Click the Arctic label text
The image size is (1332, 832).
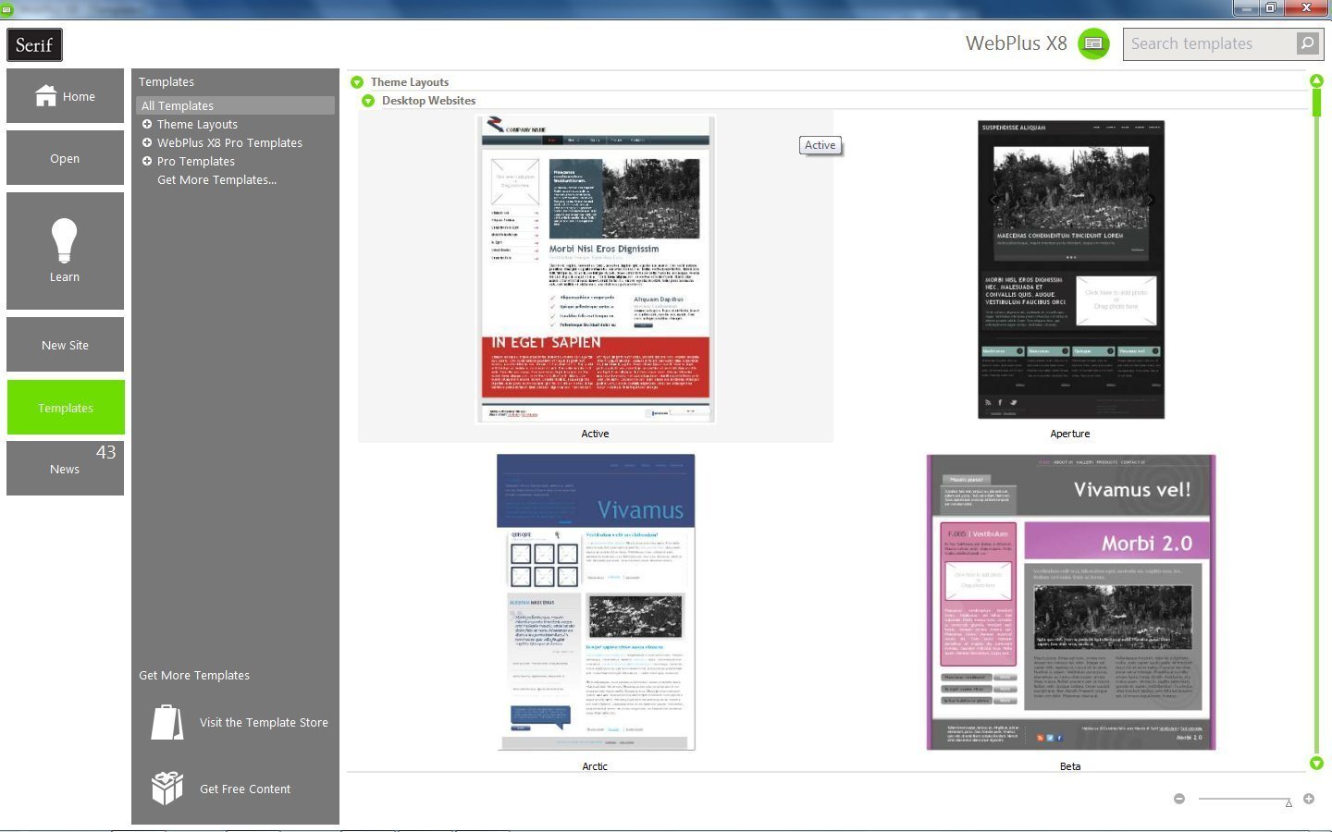(x=595, y=766)
